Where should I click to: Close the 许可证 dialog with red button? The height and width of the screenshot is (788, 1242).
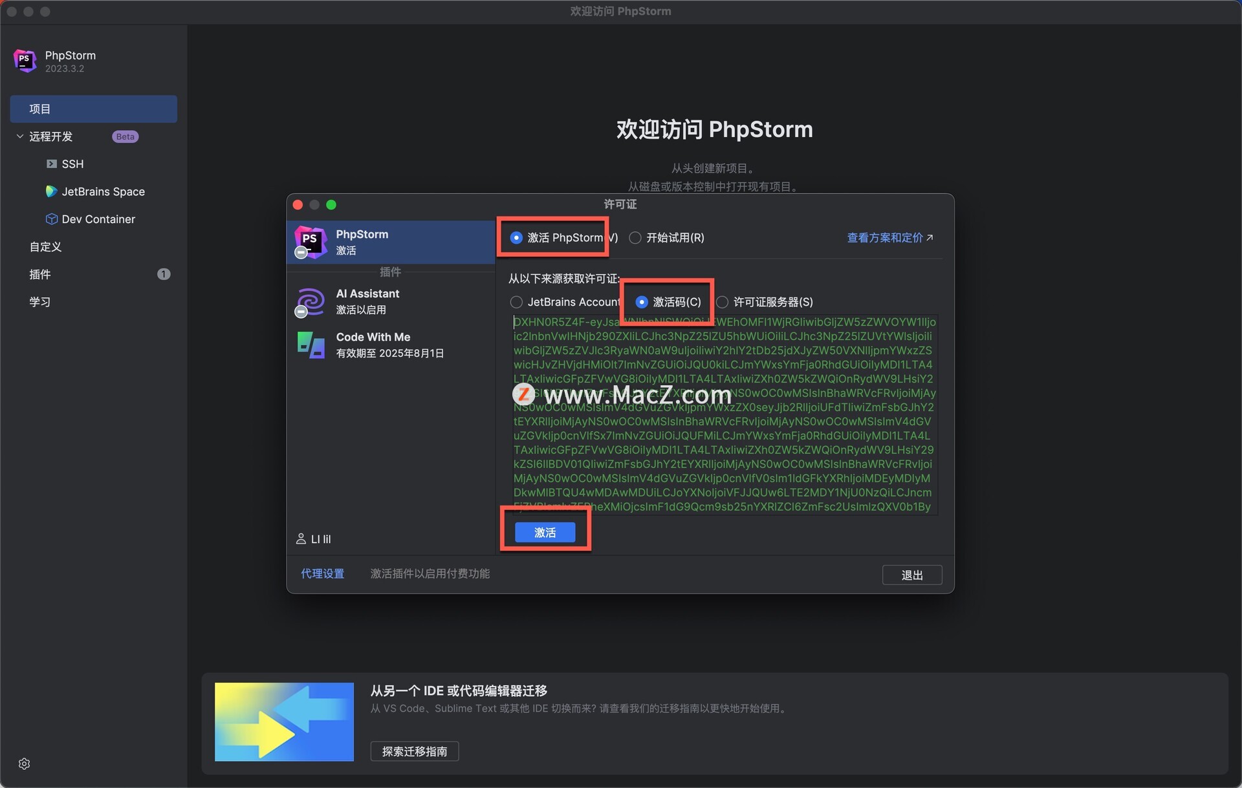tap(298, 205)
